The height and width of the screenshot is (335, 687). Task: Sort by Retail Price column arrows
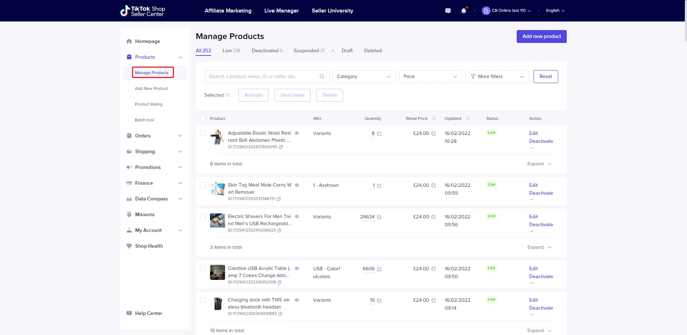tap(434, 118)
